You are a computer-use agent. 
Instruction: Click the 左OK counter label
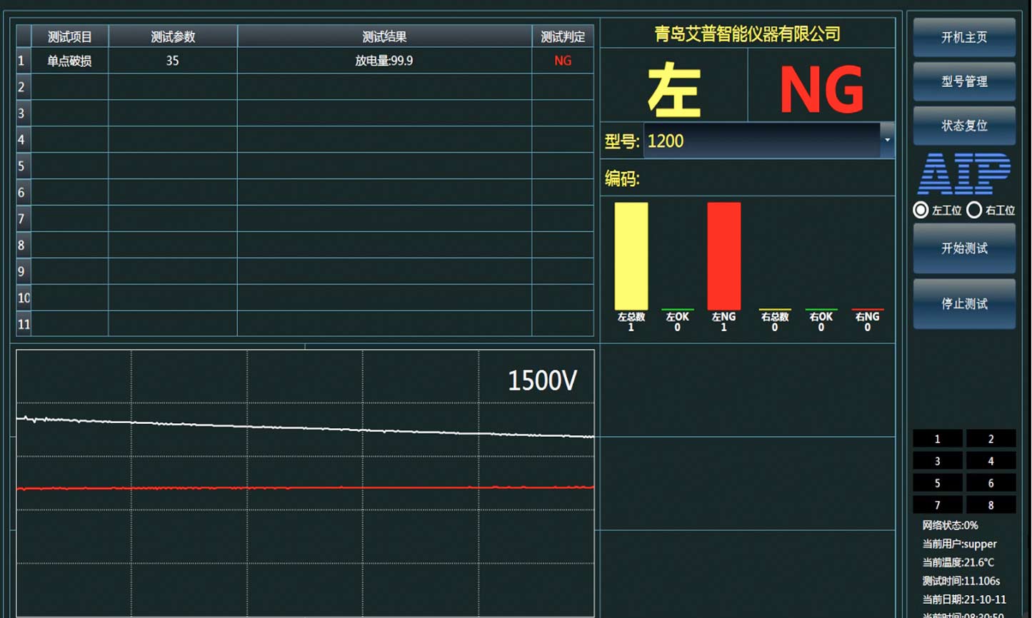coord(676,316)
